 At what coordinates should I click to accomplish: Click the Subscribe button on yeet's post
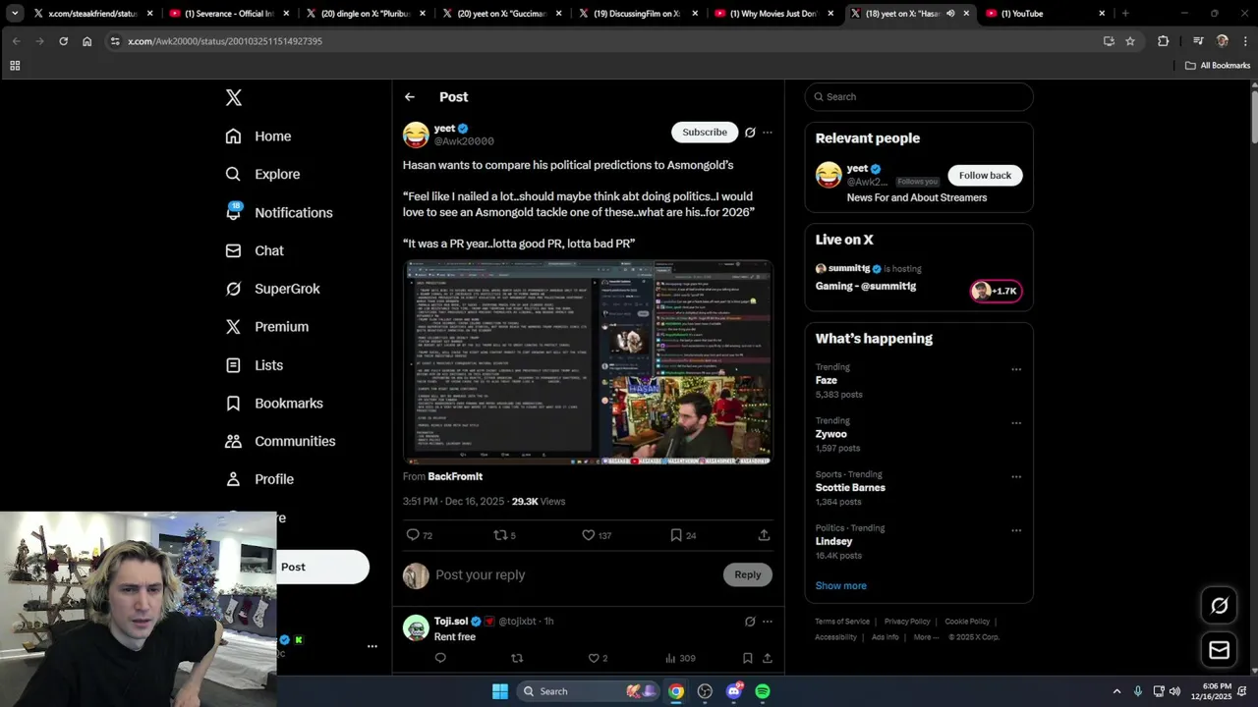click(x=705, y=132)
